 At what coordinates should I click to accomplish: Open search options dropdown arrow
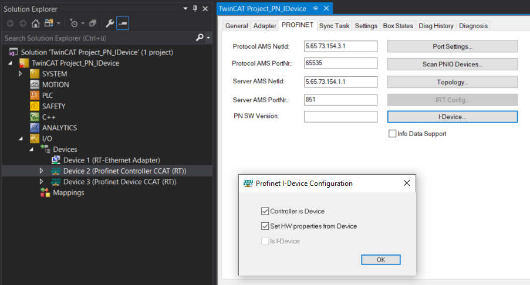(208, 38)
